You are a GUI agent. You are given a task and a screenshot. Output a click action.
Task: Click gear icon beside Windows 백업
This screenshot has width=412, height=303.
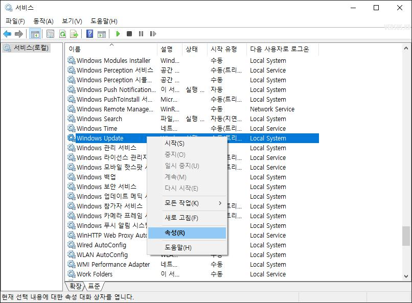(72, 177)
